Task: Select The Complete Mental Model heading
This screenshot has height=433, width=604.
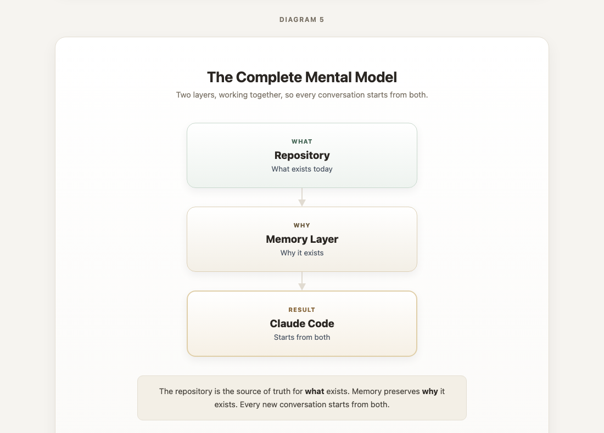Action: (301, 77)
